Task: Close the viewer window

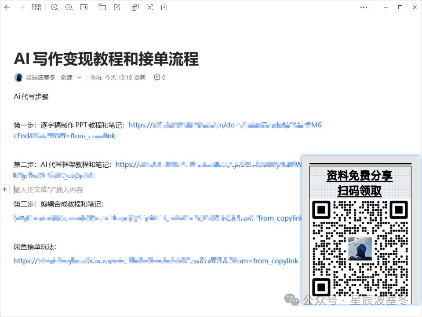Action: pos(415,7)
